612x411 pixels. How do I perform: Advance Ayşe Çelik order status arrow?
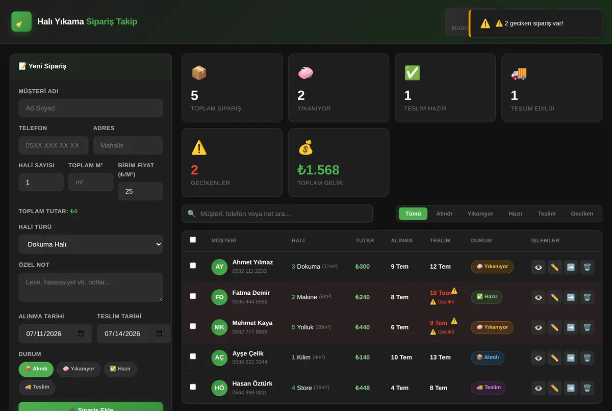click(x=571, y=357)
